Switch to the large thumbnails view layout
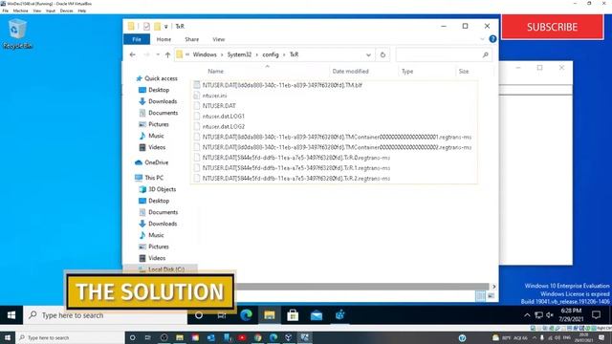Screen dimensions: 612x344 tap(491, 296)
